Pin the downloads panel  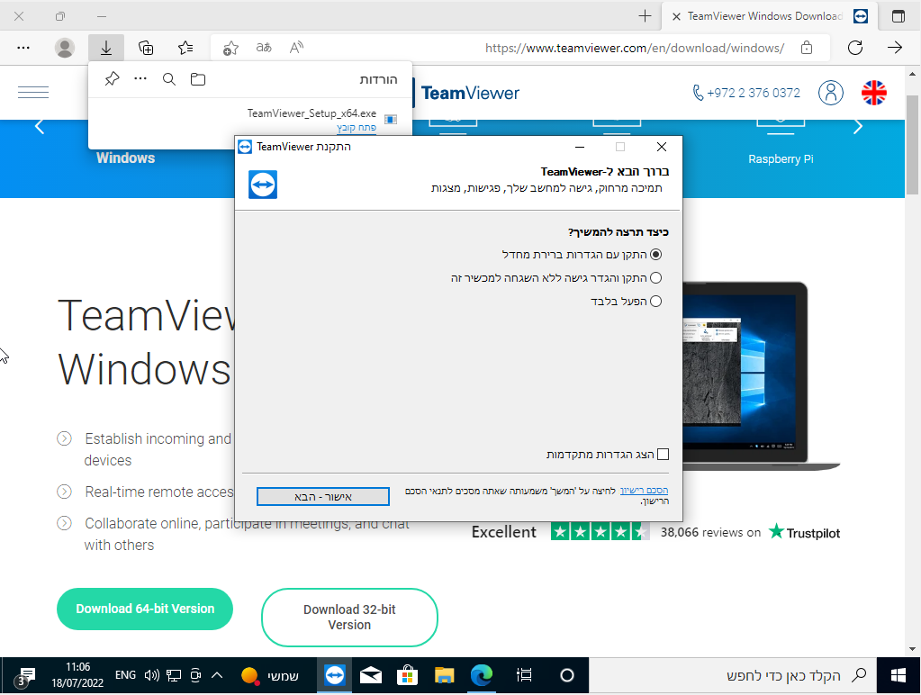113,78
